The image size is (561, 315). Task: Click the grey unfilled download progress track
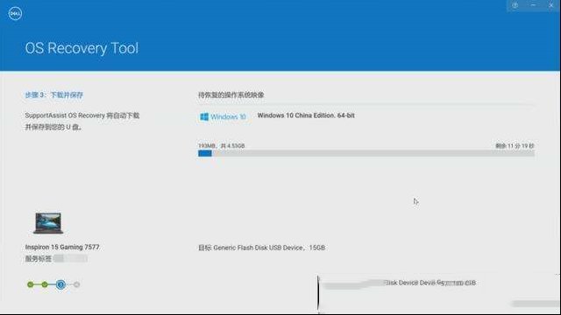click(x=373, y=153)
